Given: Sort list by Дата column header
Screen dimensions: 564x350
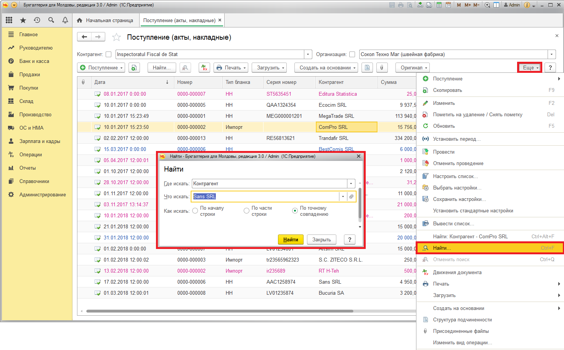Looking at the screenshot, I should pos(132,82).
